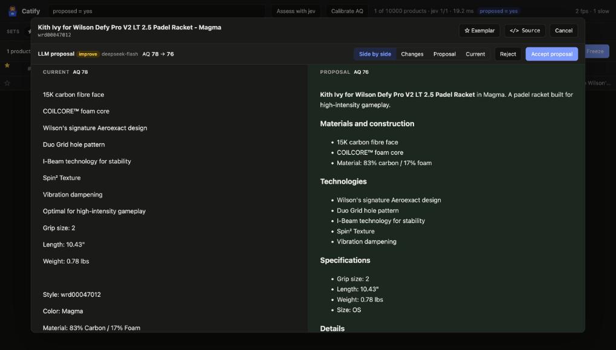616x350 pixels.
Task: Click the product title Kith Ivy for Wilson
Action: (129, 27)
